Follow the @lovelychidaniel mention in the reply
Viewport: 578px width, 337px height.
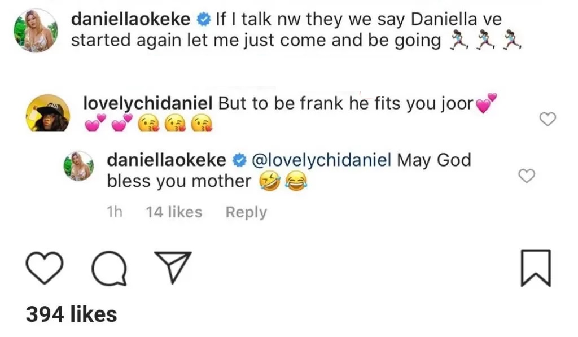(320, 160)
